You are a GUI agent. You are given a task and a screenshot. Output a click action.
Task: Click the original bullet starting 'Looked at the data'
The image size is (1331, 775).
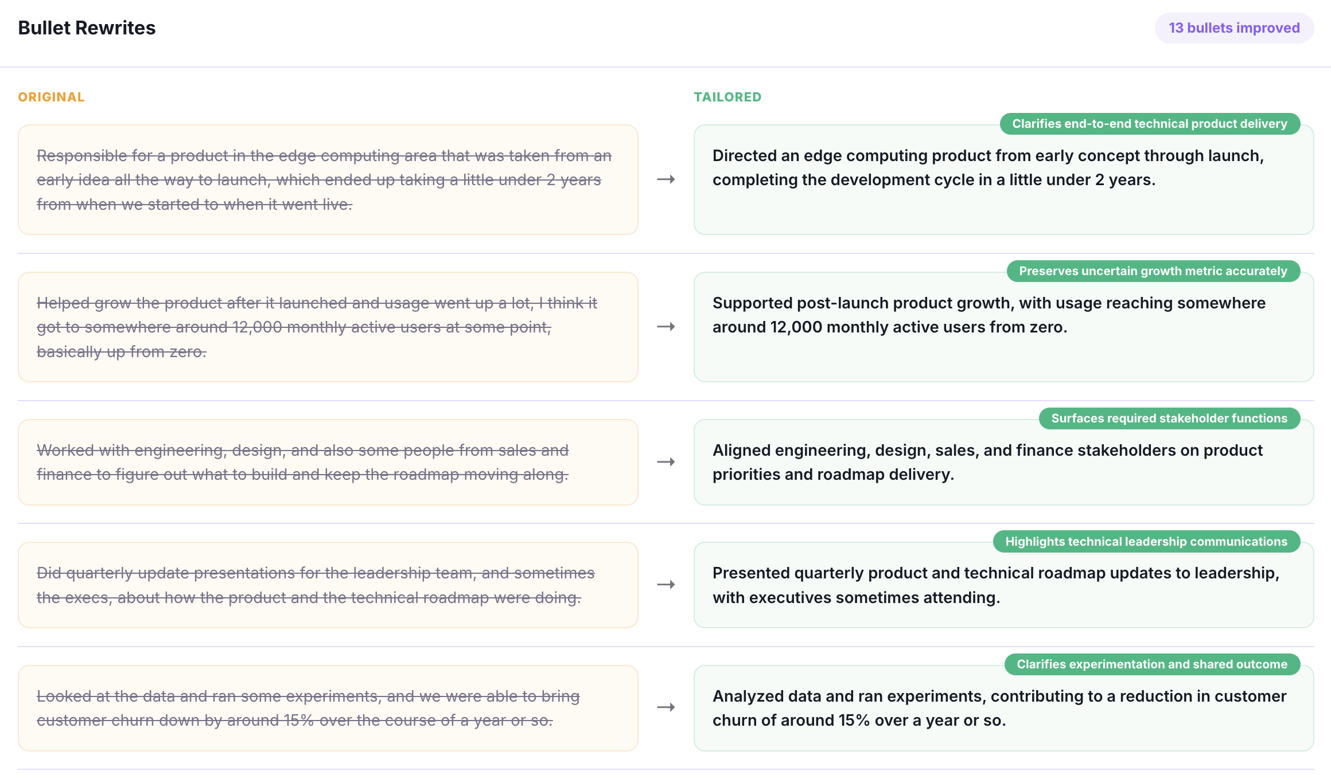click(x=328, y=708)
